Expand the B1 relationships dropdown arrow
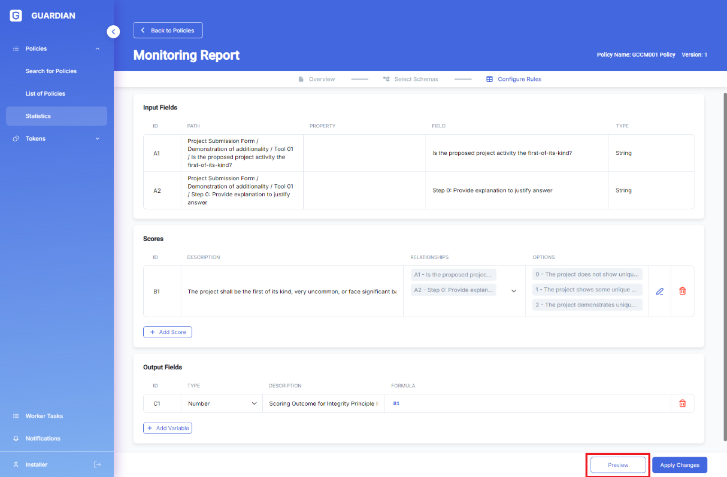Viewport: 727px width, 477px height. tap(513, 291)
